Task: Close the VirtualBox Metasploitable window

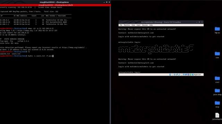Action: pos(202,22)
